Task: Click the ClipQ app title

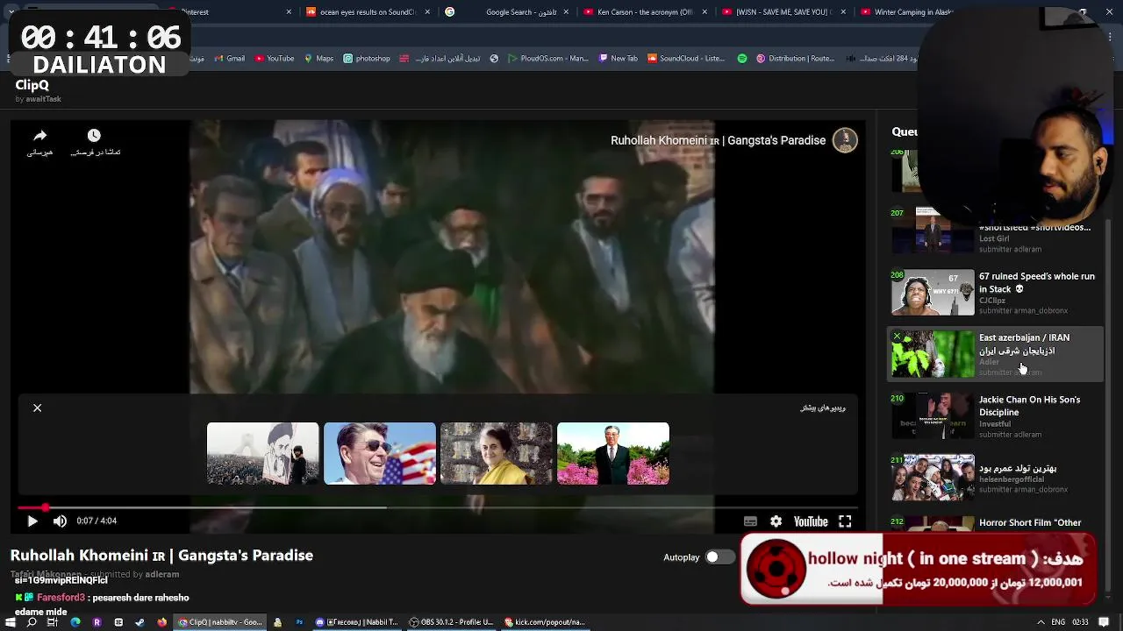Action: (32, 85)
